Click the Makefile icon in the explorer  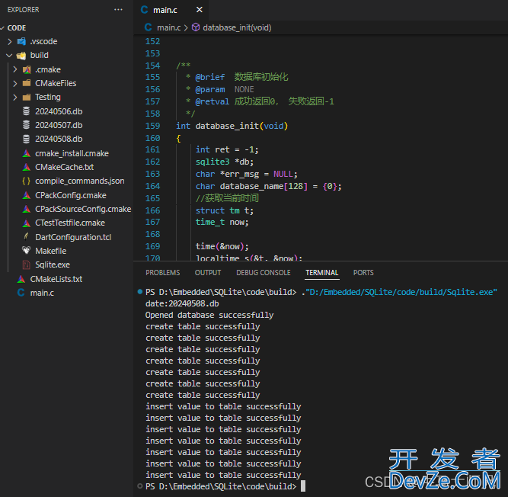(26, 250)
